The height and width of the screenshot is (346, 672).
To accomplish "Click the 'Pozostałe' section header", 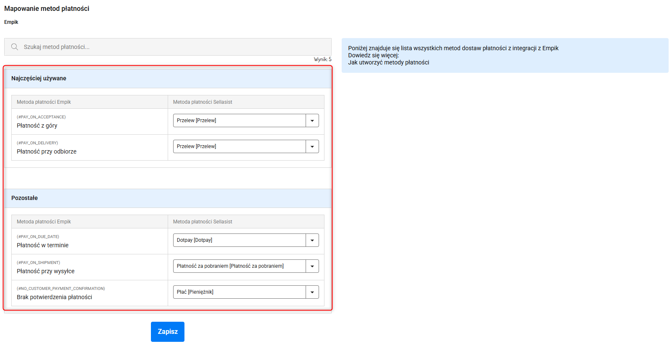I will coord(168,198).
